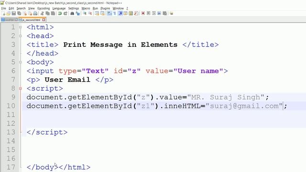Open the Edit menu
Viewport: 306px width, 172px height.
pos(11,9)
